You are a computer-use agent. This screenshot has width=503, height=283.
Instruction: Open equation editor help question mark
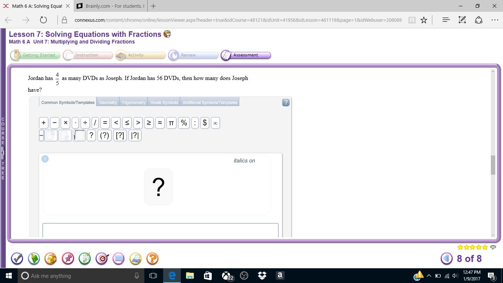[286, 102]
